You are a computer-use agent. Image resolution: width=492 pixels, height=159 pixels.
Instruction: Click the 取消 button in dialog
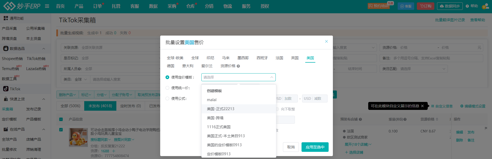pyautogui.click(x=291, y=147)
